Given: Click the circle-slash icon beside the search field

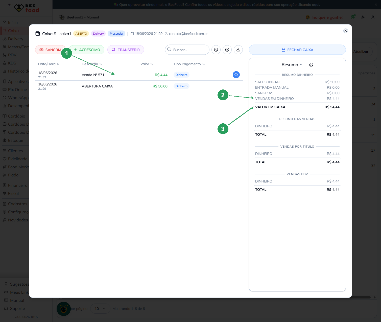Looking at the screenshot, I should point(216,50).
